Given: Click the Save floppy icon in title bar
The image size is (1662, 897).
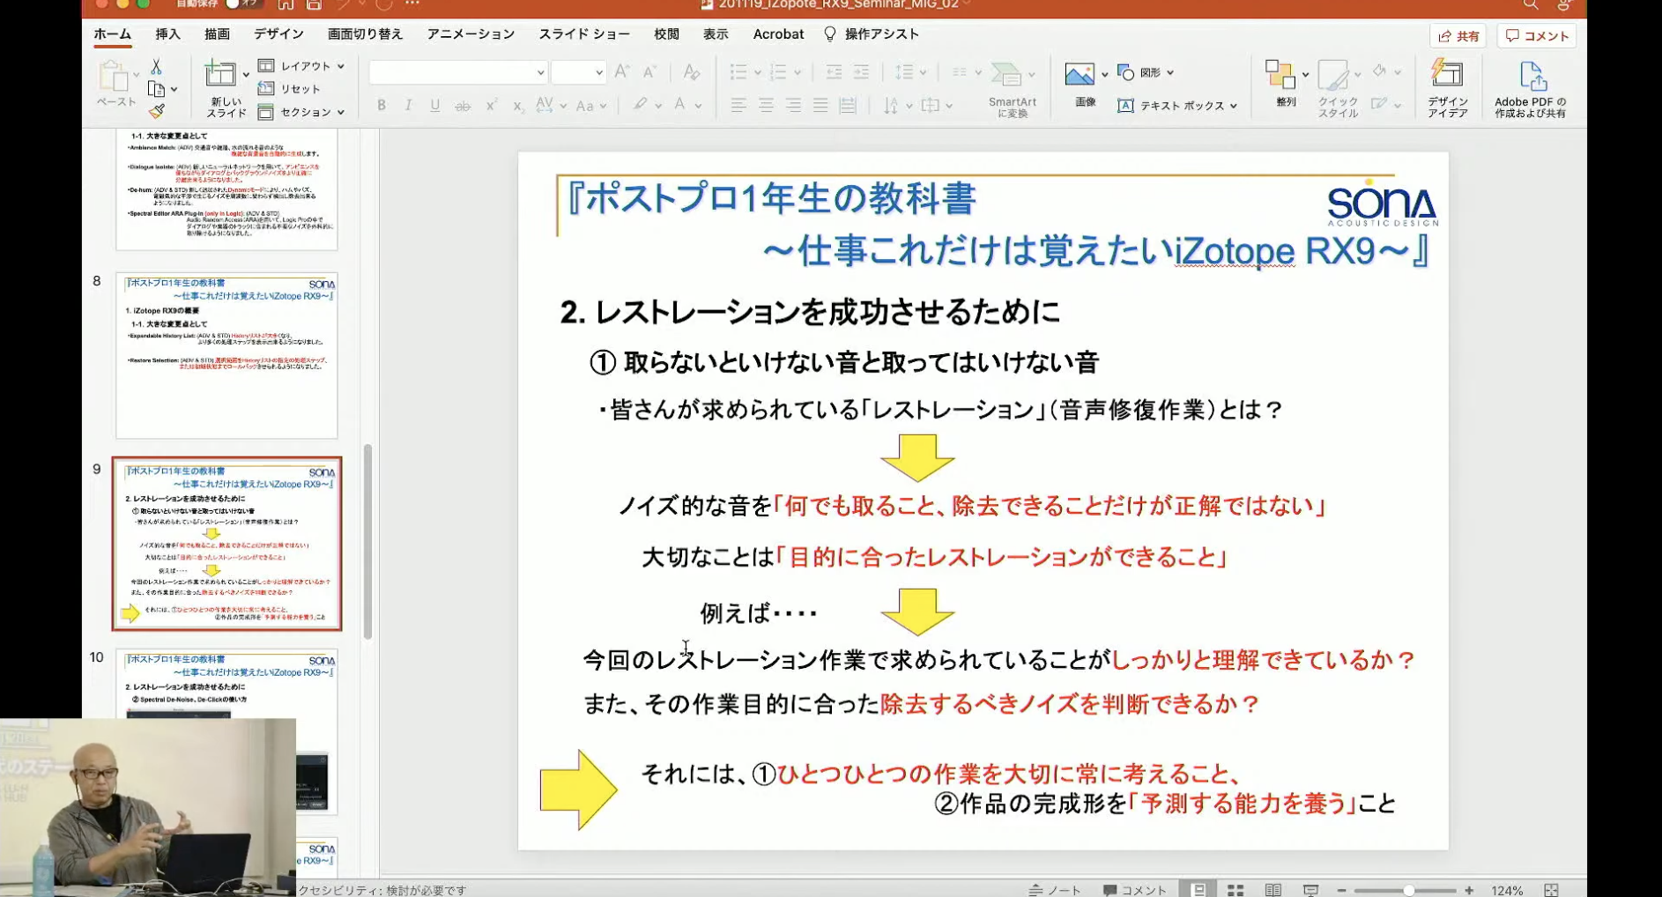Looking at the screenshot, I should (x=313, y=4).
